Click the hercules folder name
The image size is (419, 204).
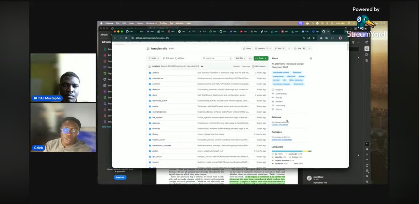tap(156, 128)
